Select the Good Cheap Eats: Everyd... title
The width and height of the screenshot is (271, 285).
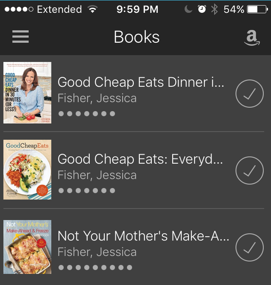click(140, 159)
